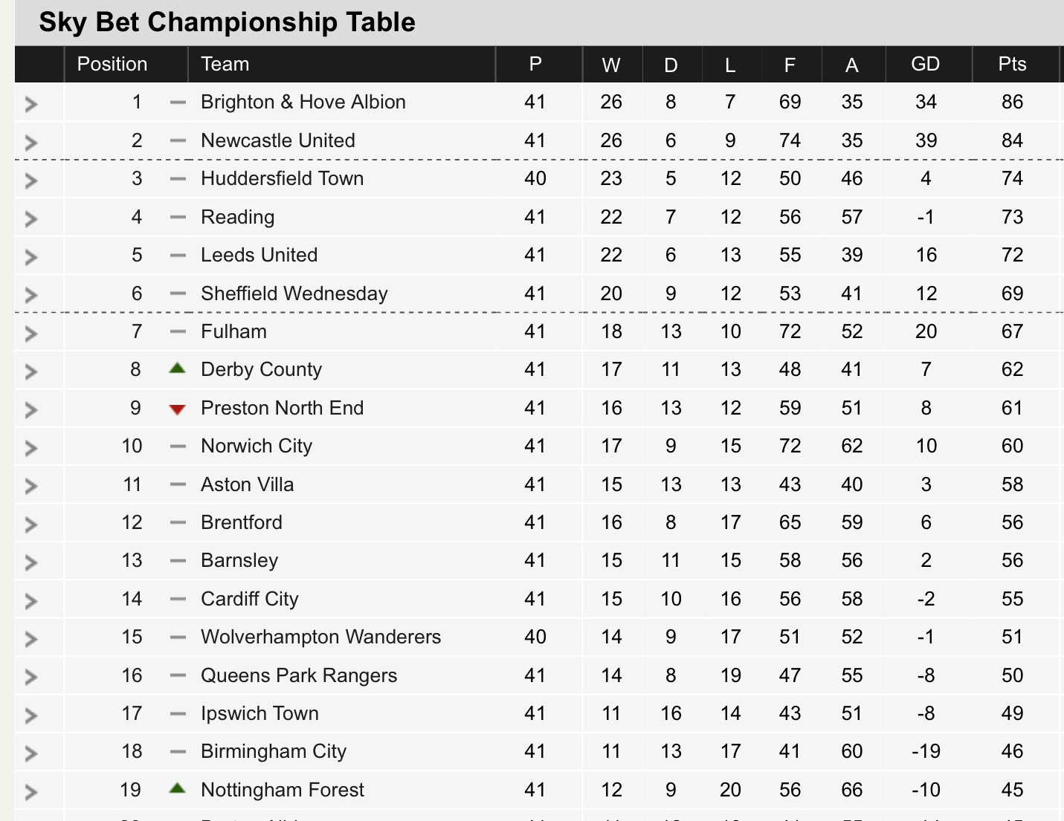
Task: Click chevron icon on Aston Villa row
Action: (x=31, y=487)
